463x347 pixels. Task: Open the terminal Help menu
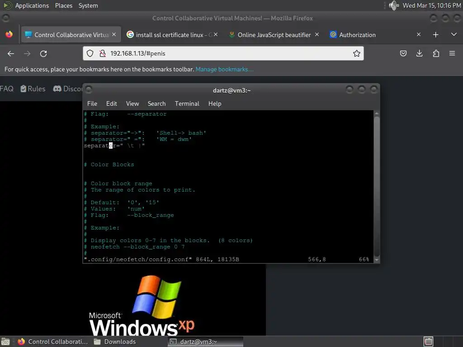(215, 103)
